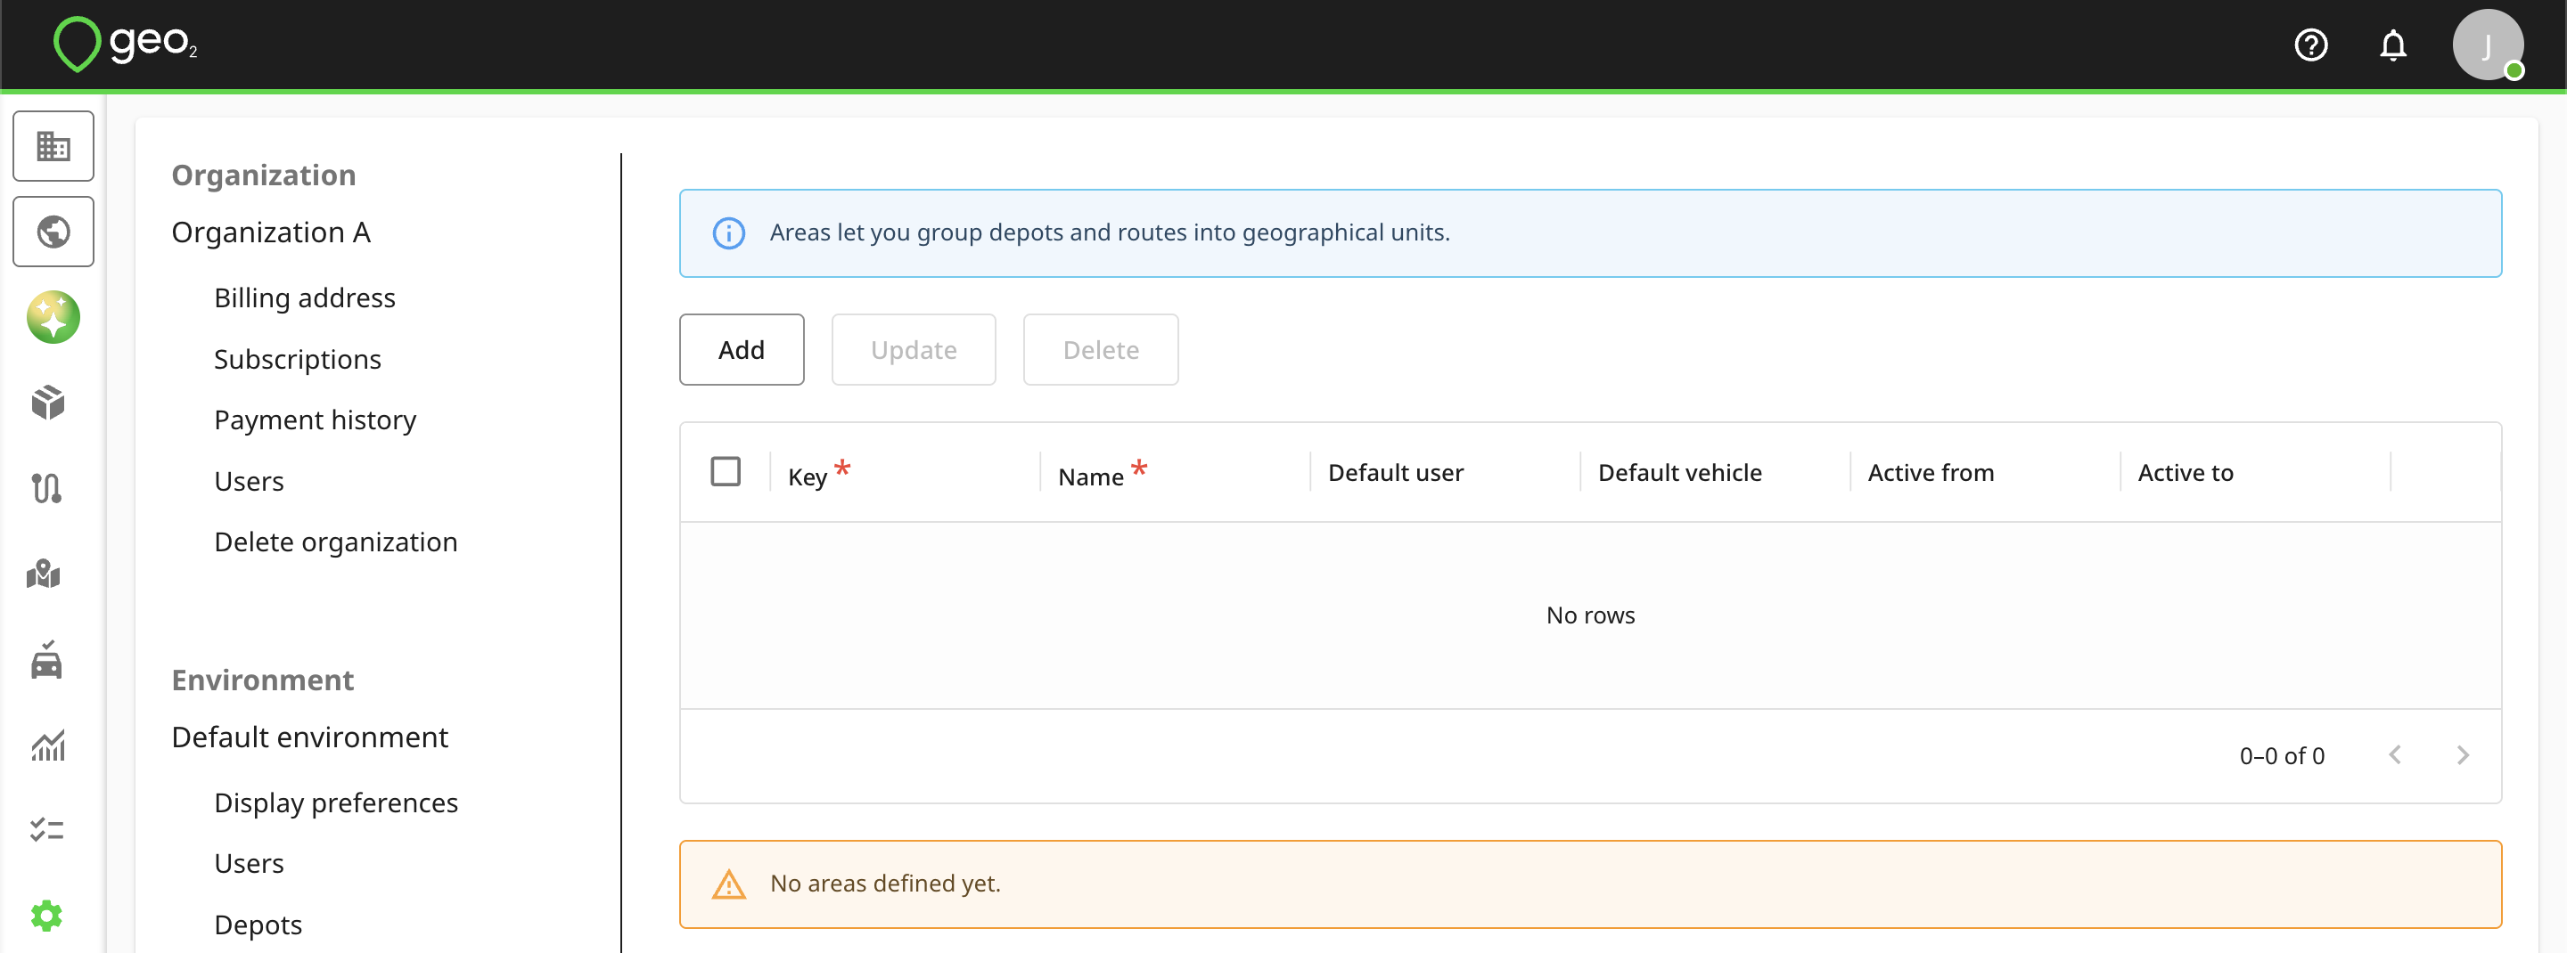This screenshot has height=953, width=2567.
Task: Go to previous page of table
Action: click(2395, 755)
